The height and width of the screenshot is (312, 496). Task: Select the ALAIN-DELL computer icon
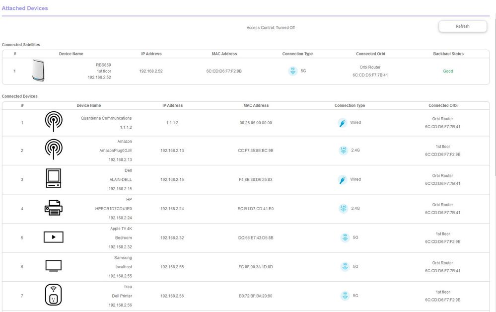(54, 178)
